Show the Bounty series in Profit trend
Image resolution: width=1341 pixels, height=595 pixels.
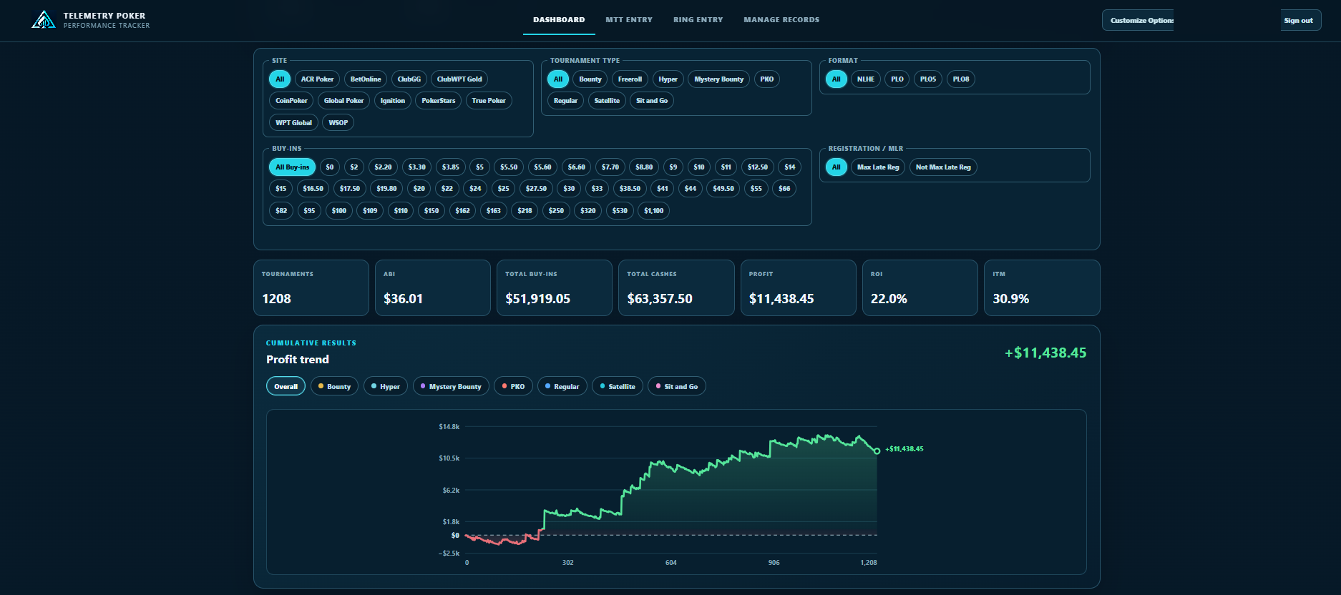(334, 387)
